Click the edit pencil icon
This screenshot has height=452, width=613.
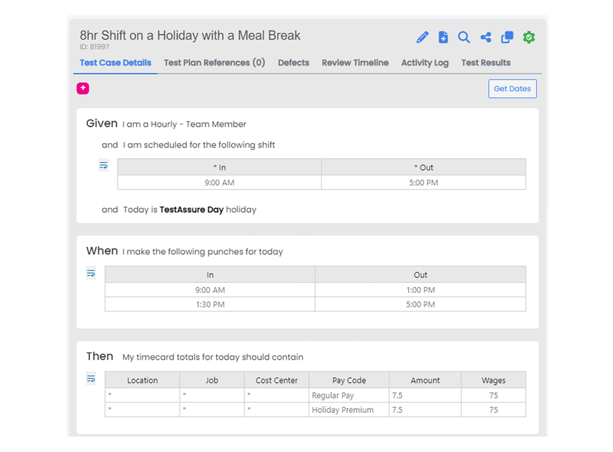422,37
